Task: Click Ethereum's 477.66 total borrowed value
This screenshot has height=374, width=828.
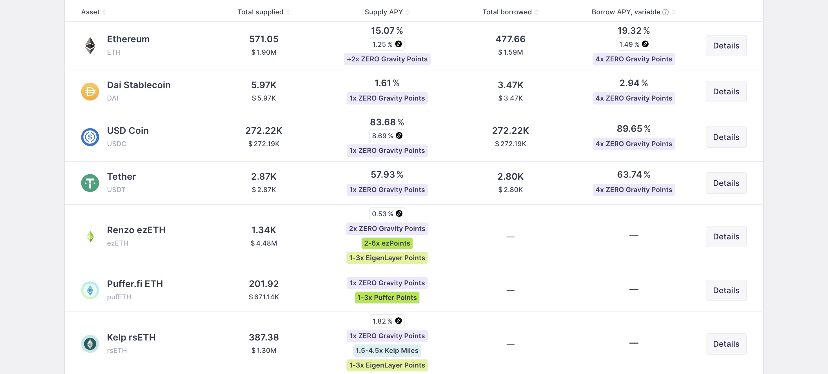Action: [510, 39]
